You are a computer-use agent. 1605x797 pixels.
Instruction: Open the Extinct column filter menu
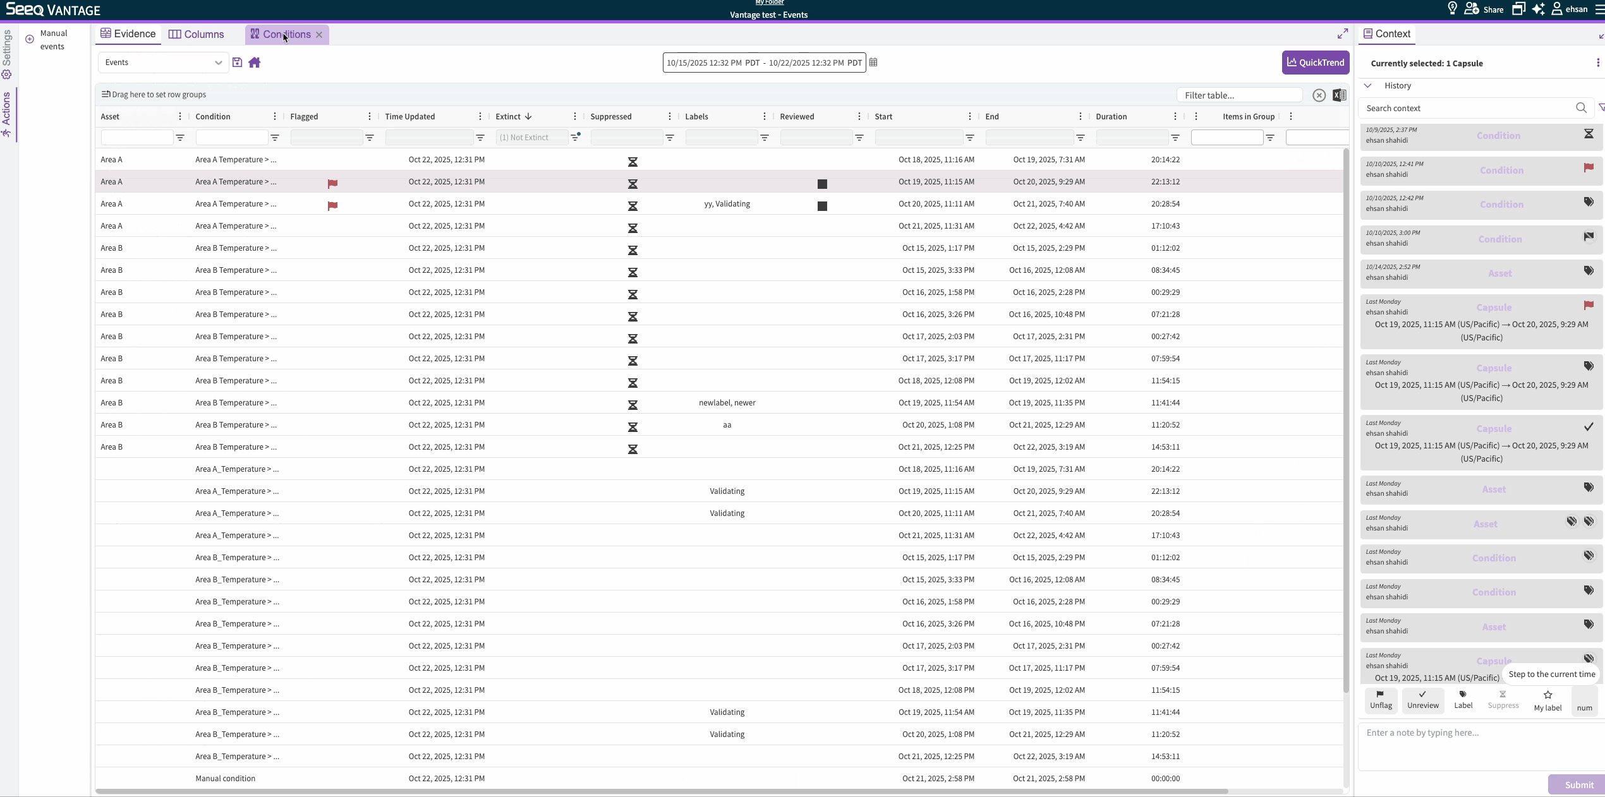point(575,138)
